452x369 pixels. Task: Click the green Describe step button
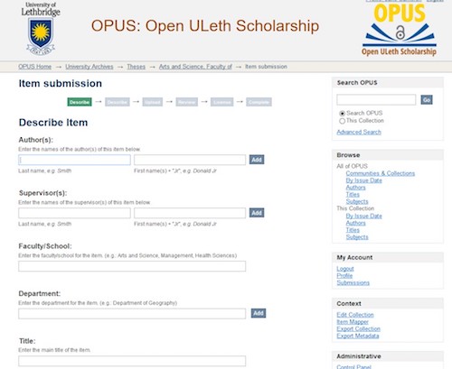coord(80,102)
